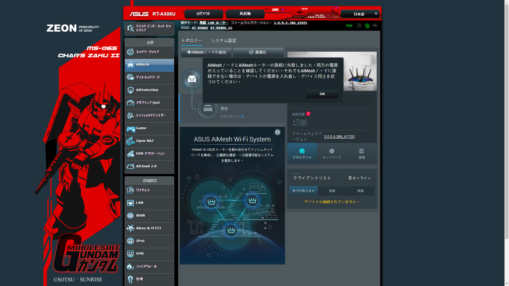The image size is (509, 286).
Task: Click the 最適化 (Optimize) button
Action: click(x=258, y=52)
